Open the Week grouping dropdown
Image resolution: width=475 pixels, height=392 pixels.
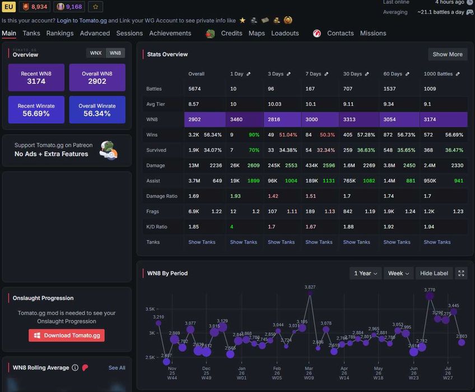(398, 273)
